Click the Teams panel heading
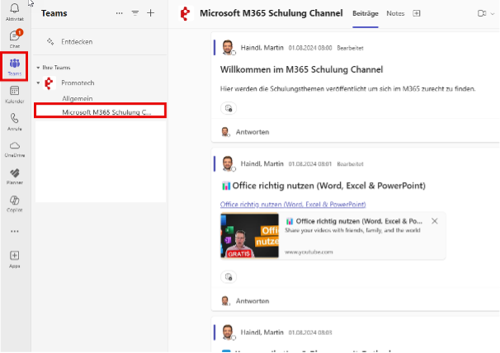Screen dimensions: 500x353 (54, 13)
